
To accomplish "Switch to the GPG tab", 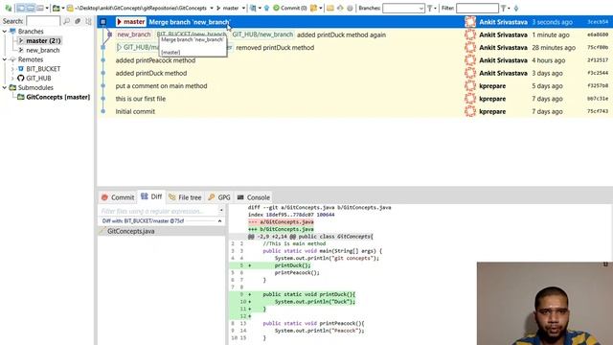I will pos(219,197).
